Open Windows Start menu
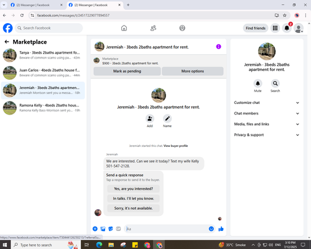The height and width of the screenshot is (249, 311). (5, 245)
